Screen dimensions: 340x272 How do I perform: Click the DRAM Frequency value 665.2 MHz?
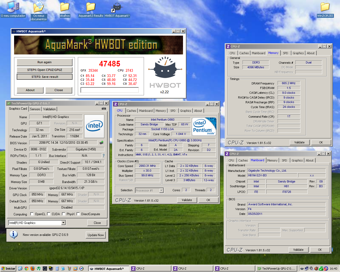[x=289, y=83]
